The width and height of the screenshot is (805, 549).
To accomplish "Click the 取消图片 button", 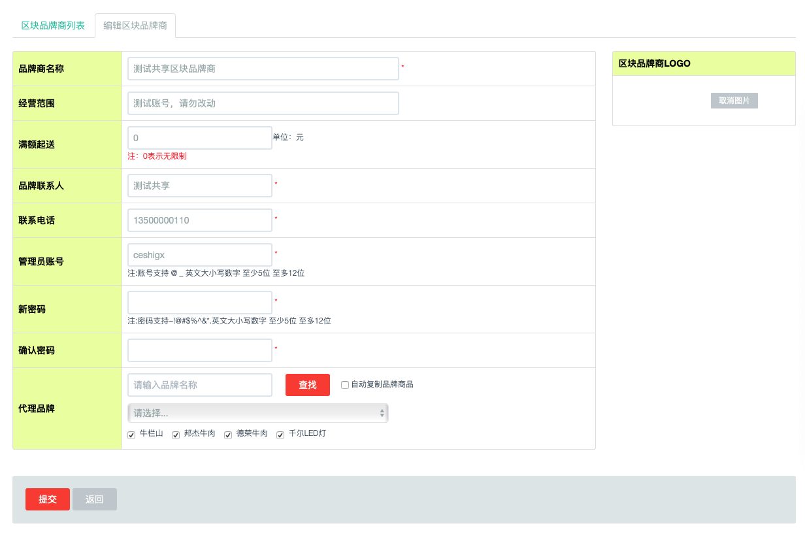I will click(734, 101).
